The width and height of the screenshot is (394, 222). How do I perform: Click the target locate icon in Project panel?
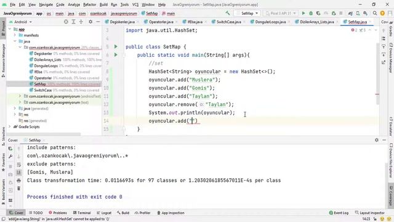click(66, 22)
